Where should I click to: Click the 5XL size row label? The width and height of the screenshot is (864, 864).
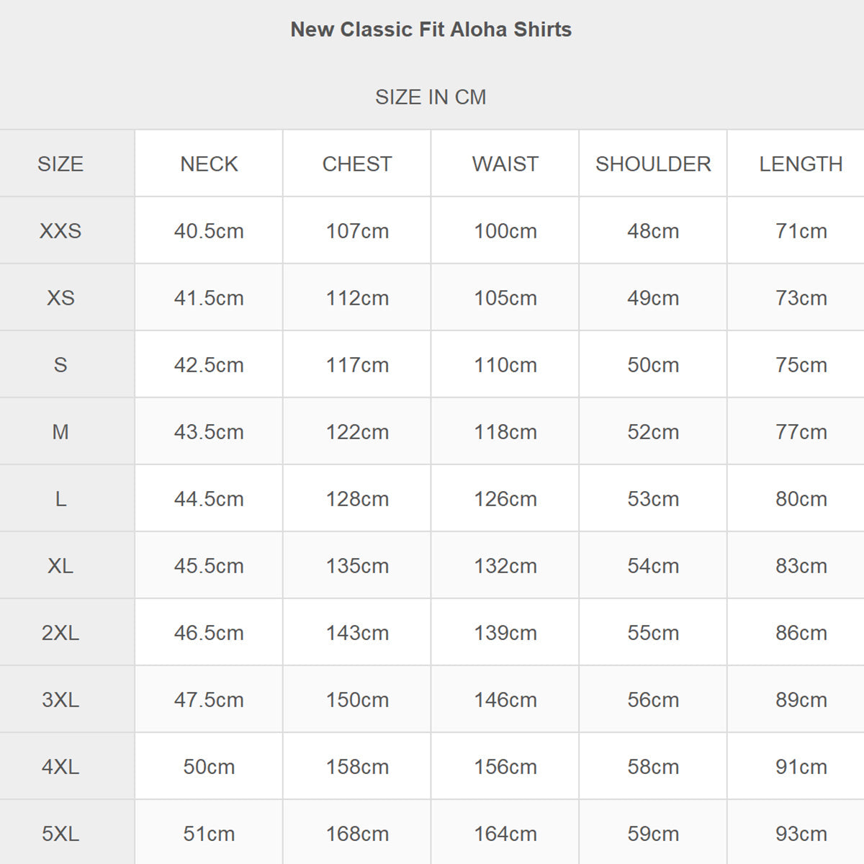pyautogui.click(x=60, y=834)
